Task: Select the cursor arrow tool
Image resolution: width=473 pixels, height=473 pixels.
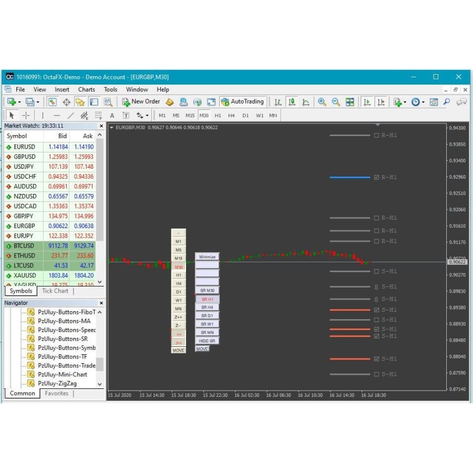Action: click(12, 115)
